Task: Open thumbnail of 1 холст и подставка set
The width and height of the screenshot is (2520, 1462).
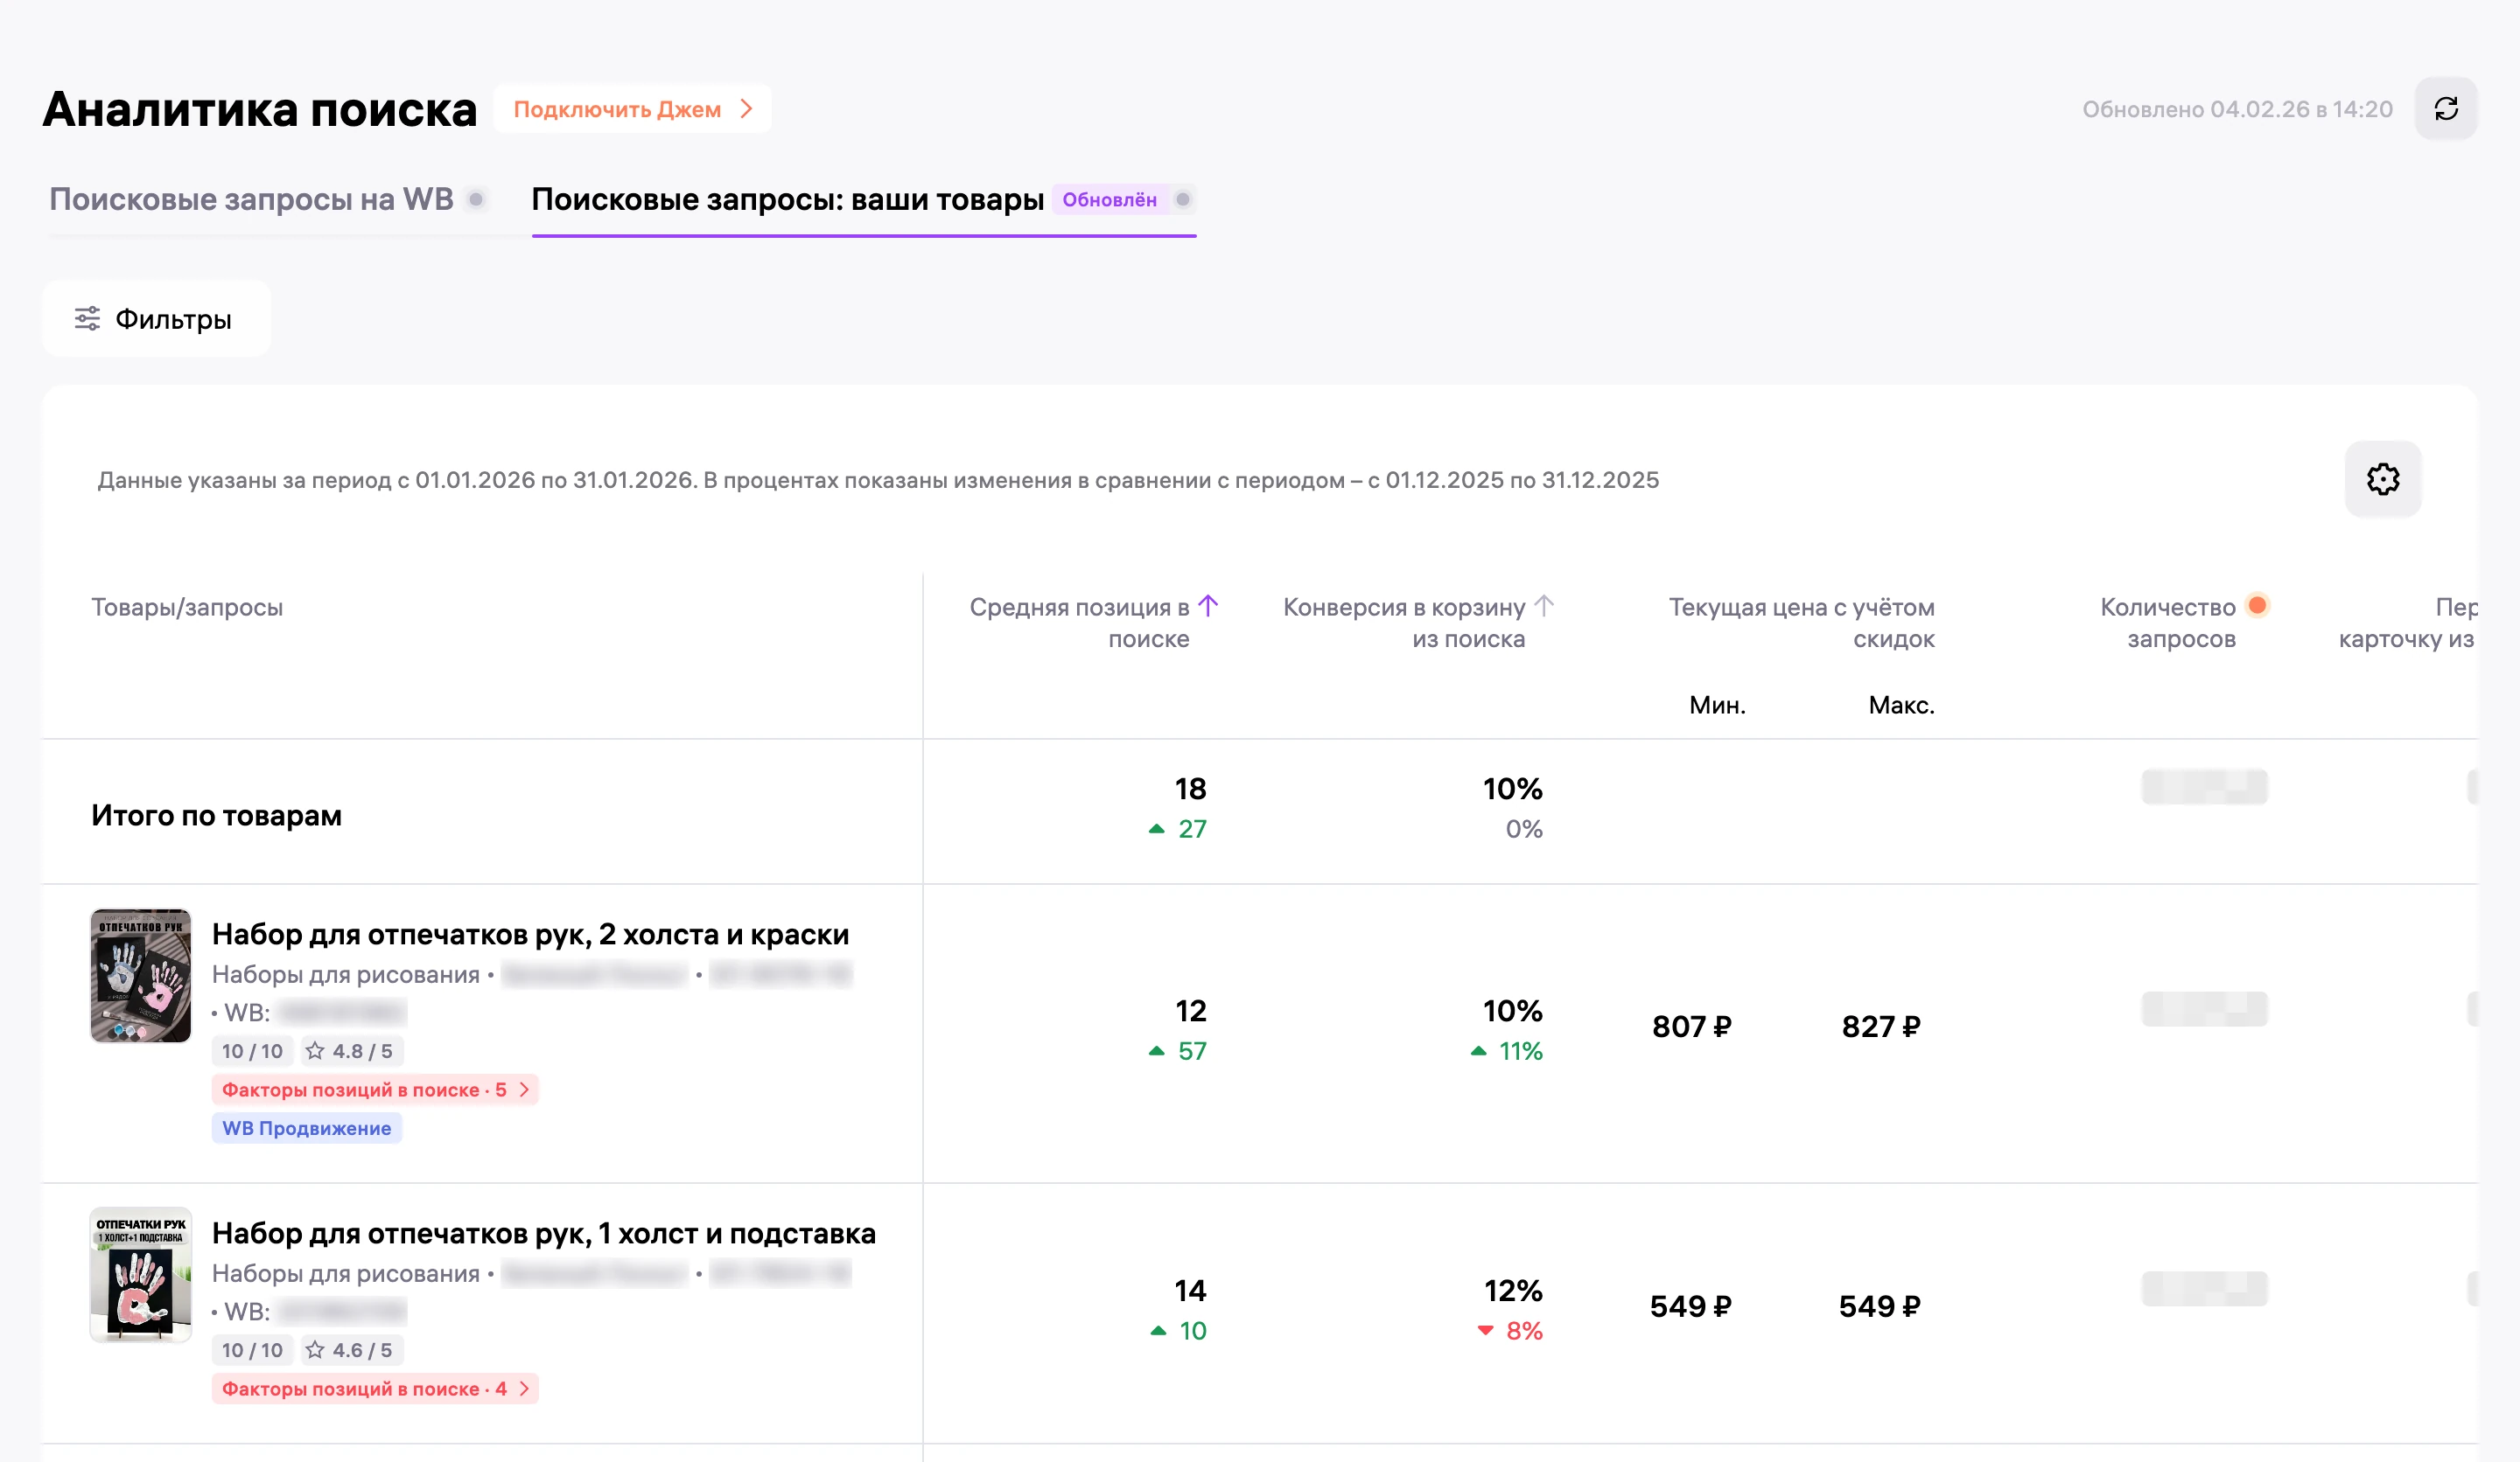Action: pyautogui.click(x=141, y=1275)
